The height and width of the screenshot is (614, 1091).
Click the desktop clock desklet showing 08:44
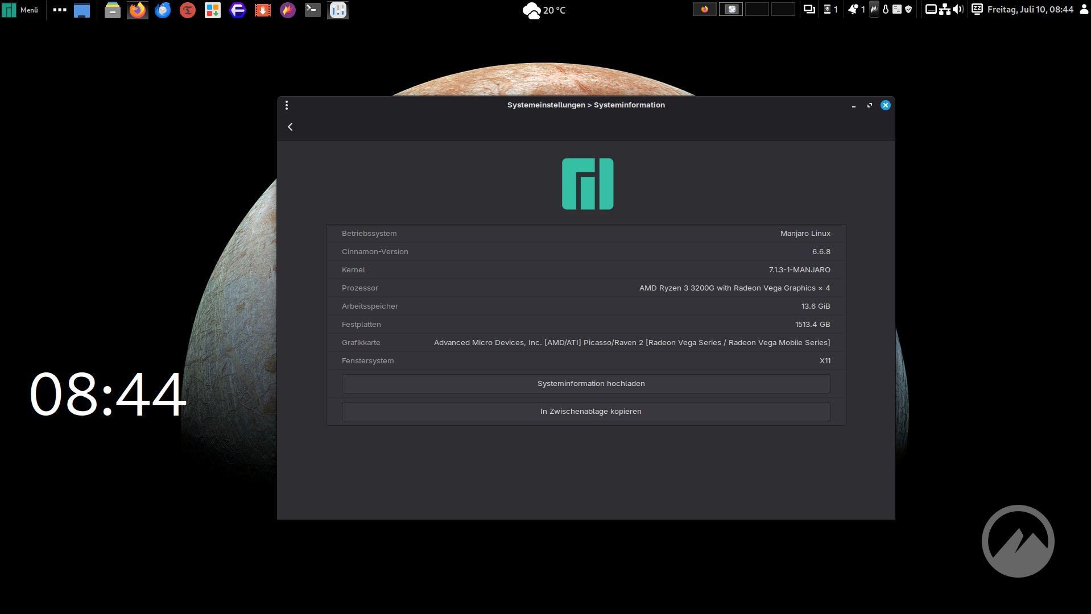pos(108,394)
